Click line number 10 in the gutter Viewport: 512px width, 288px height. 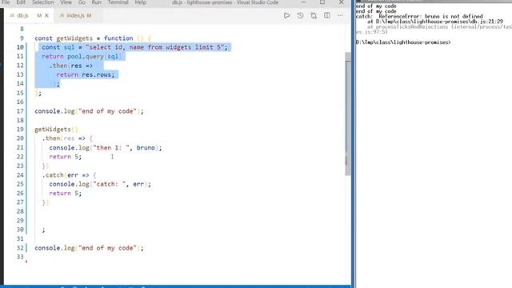(x=20, y=47)
